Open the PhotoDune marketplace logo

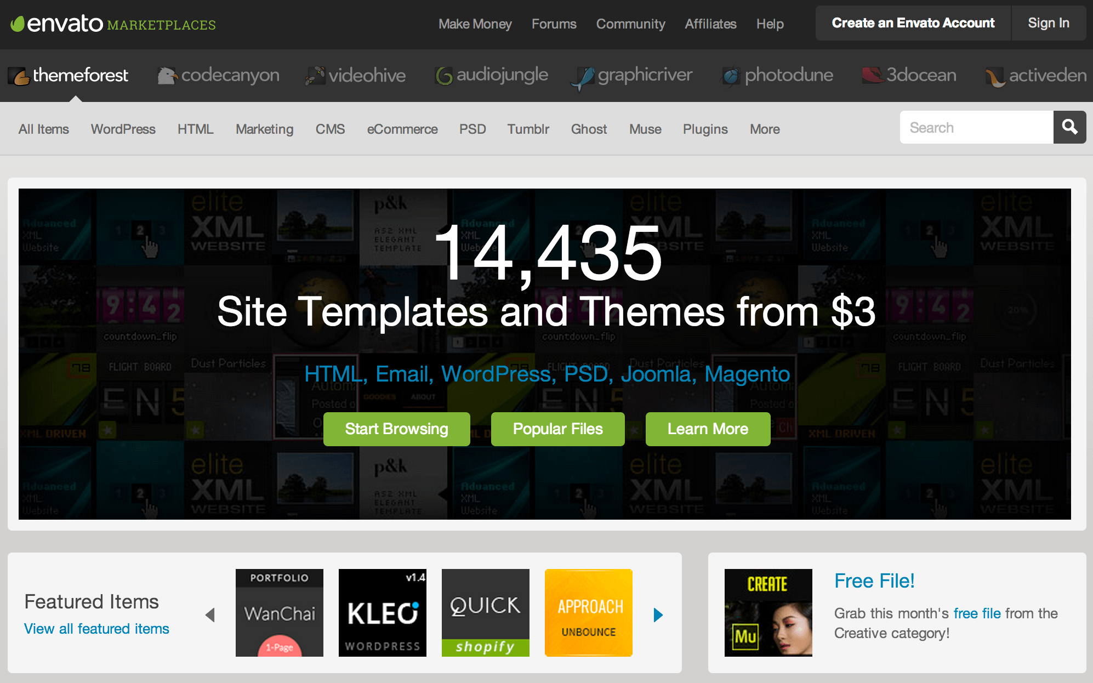click(x=777, y=75)
